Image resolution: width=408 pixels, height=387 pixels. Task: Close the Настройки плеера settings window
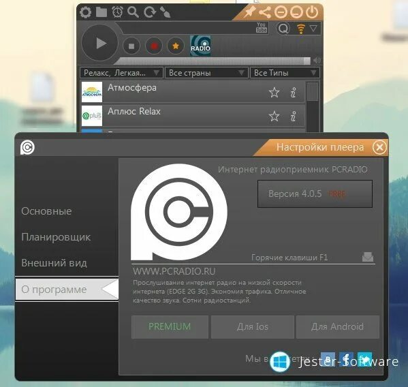click(x=379, y=147)
